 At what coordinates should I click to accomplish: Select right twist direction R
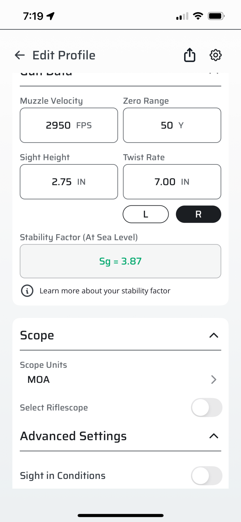pos(198,214)
